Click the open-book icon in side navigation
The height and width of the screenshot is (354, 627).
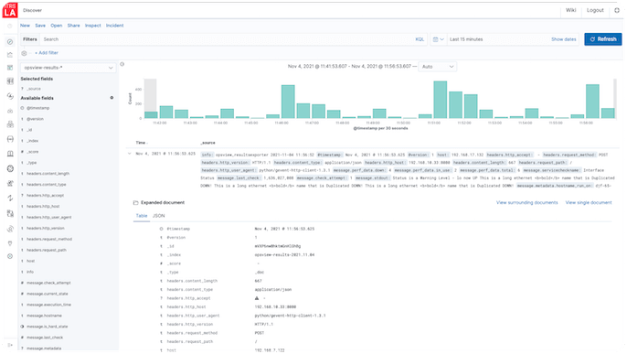(10, 154)
